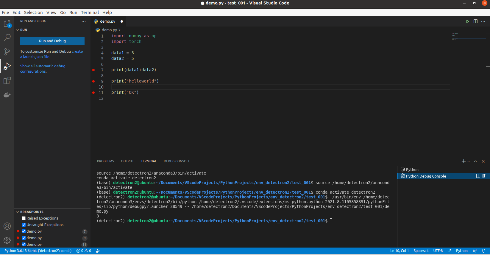490x255 pixels.
Task: Uncheck the demo.py line 7 breakpoint
Action: (24, 231)
